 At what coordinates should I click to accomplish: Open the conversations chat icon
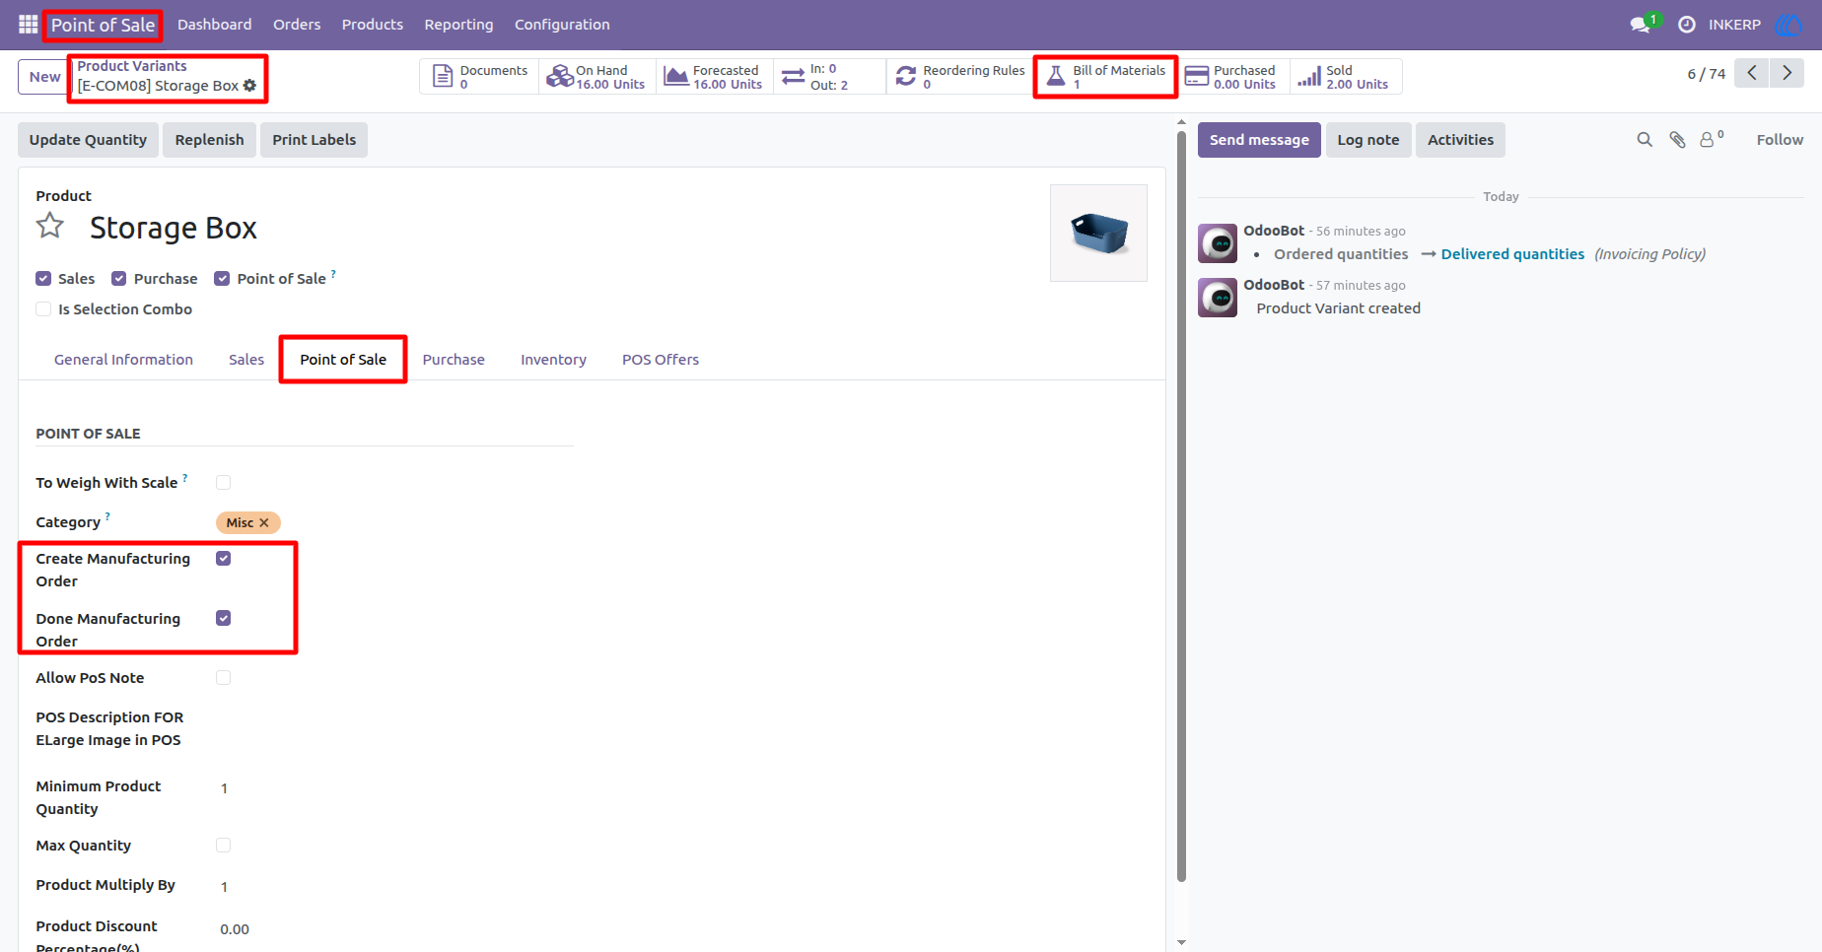1641,25
